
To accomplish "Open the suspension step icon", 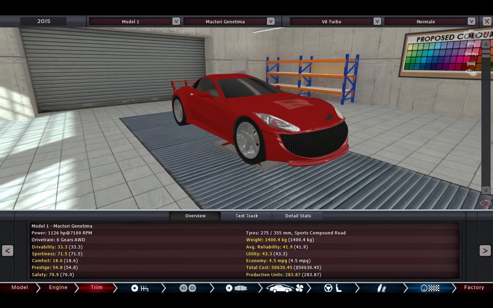I will 381,288.
